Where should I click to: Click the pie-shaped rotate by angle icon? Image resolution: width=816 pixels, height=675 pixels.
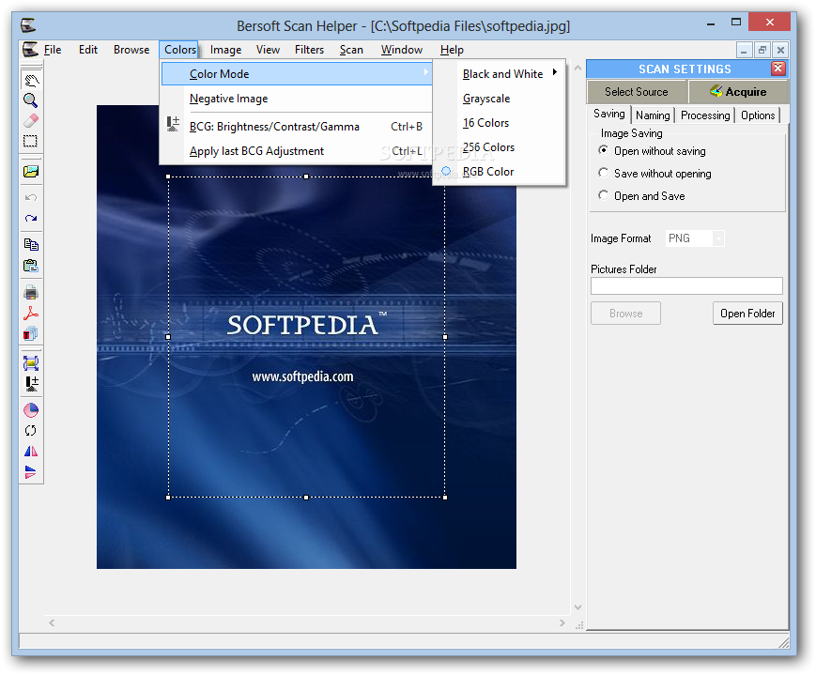tap(31, 410)
